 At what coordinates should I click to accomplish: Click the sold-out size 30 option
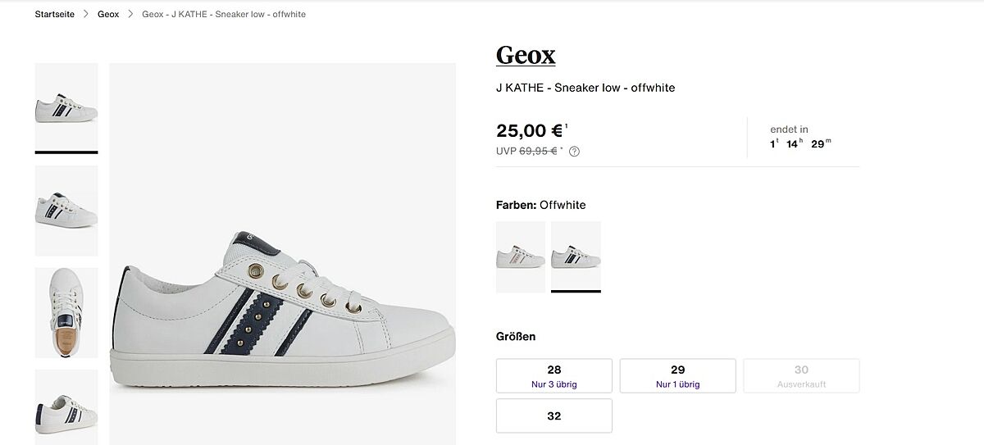click(801, 375)
